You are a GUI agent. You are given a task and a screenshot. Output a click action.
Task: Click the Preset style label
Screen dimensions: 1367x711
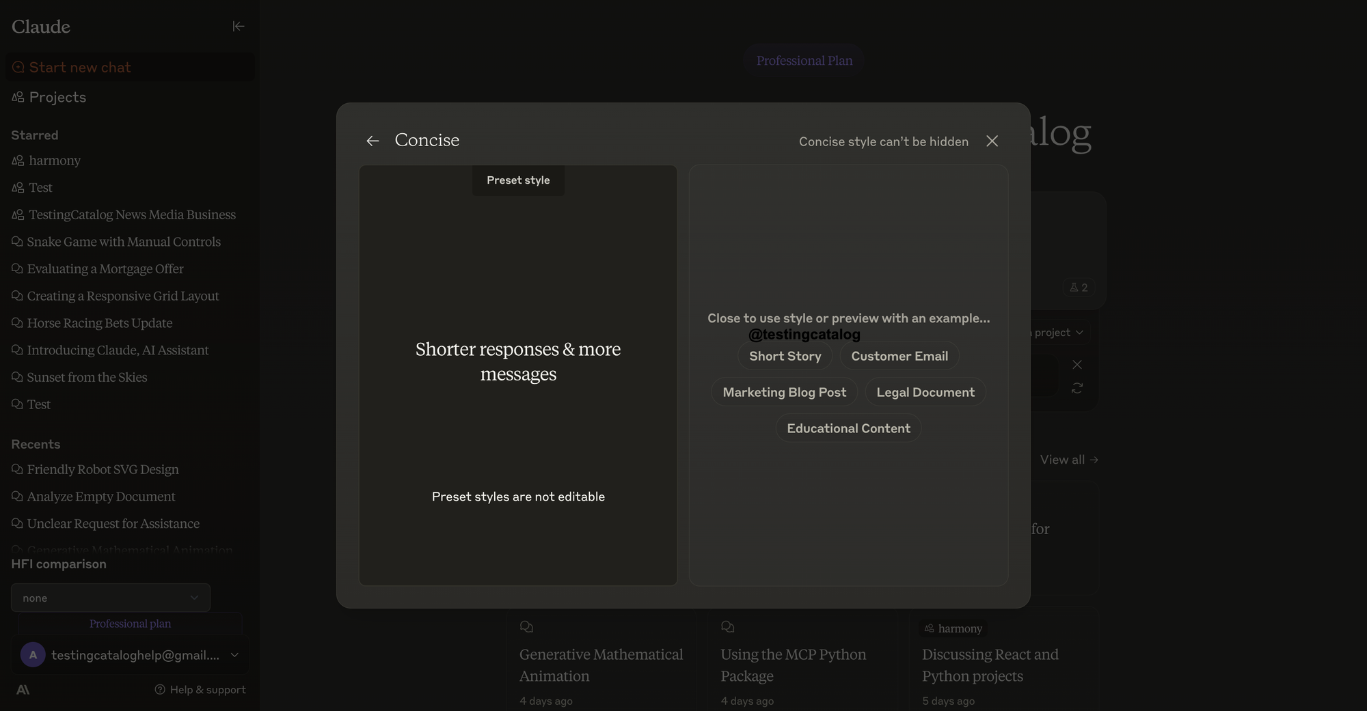pyautogui.click(x=518, y=180)
